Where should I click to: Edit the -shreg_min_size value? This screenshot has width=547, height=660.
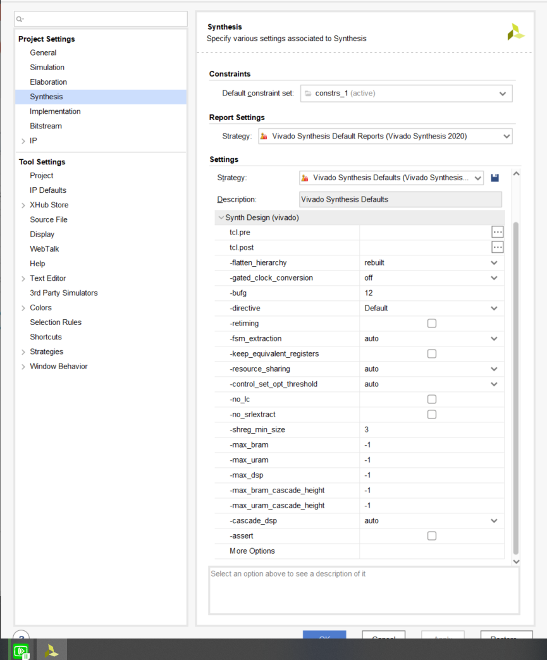pos(432,430)
